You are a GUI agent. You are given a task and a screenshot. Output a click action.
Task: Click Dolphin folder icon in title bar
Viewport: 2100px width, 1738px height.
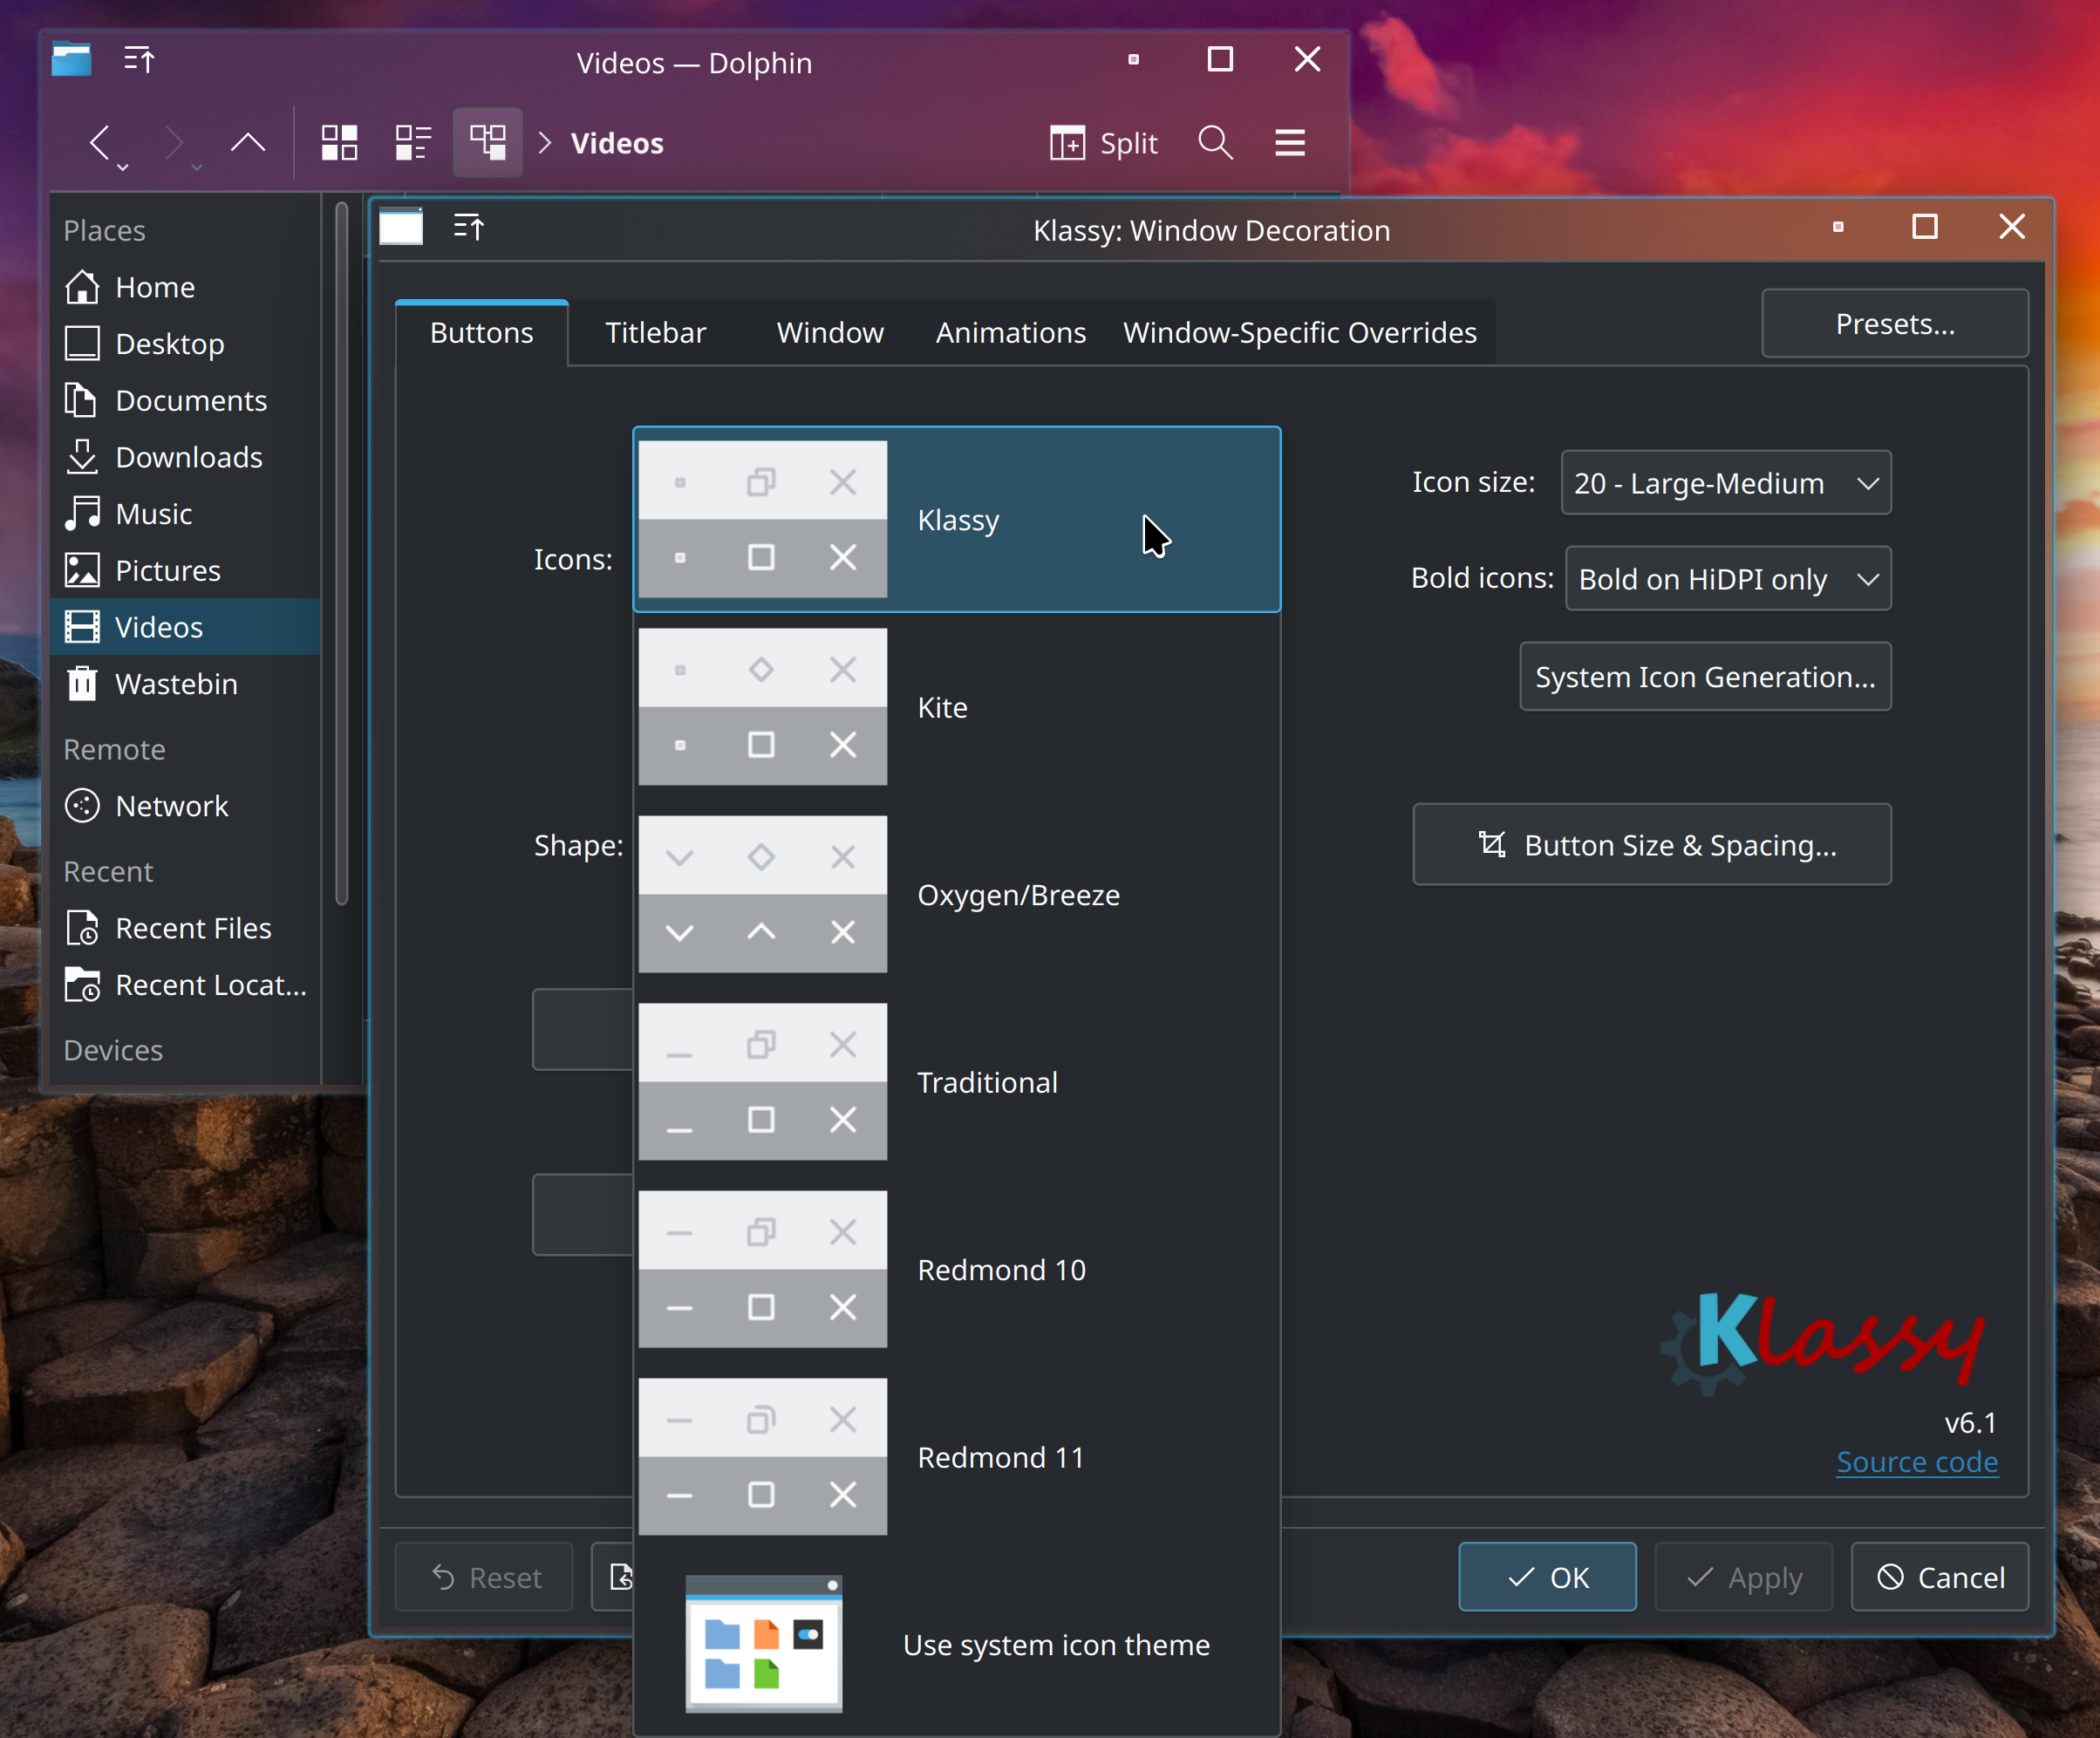click(x=71, y=60)
